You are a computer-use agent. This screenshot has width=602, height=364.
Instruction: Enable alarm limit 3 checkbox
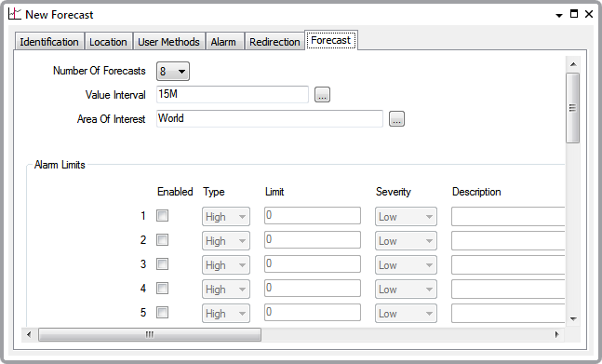click(x=163, y=264)
